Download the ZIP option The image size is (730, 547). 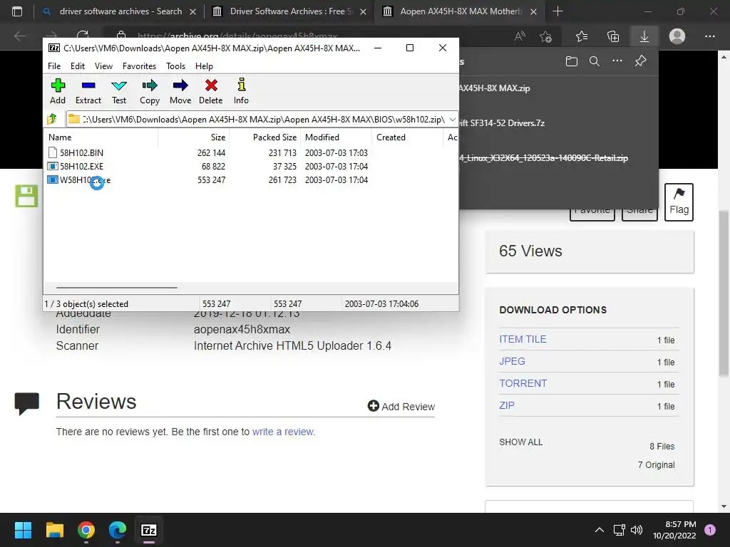[507, 405]
